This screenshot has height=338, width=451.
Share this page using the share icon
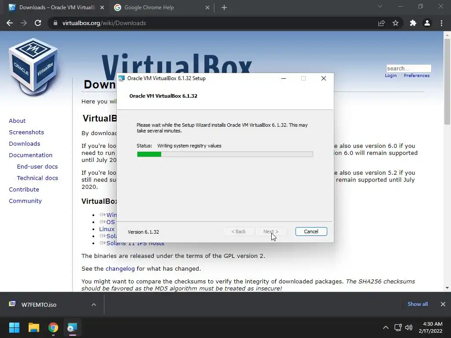click(381, 23)
